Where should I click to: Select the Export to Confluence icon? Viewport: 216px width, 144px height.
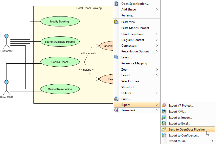pyautogui.click(x=164, y=135)
